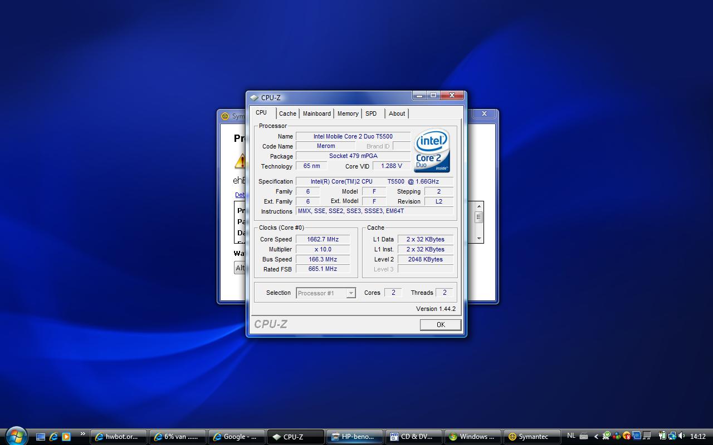Click the taskbar clock showing 14:12
The height and width of the screenshot is (445, 713).
(x=698, y=437)
